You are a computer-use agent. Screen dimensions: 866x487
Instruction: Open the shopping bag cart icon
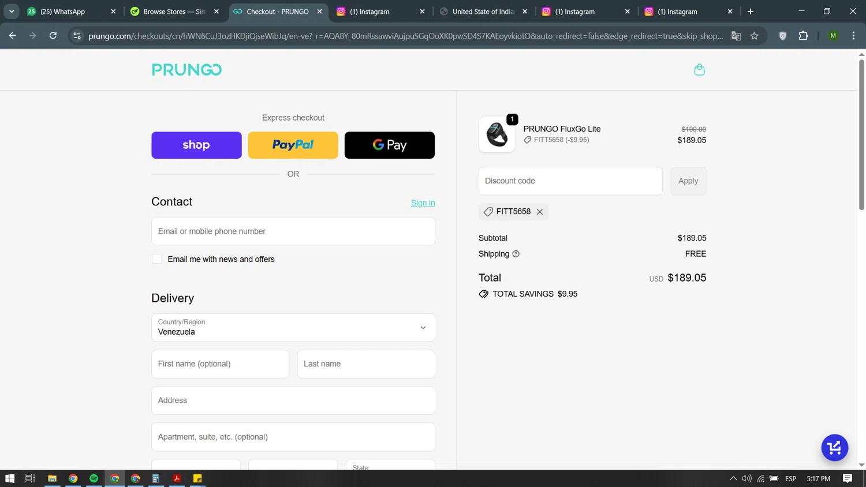pyautogui.click(x=699, y=70)
